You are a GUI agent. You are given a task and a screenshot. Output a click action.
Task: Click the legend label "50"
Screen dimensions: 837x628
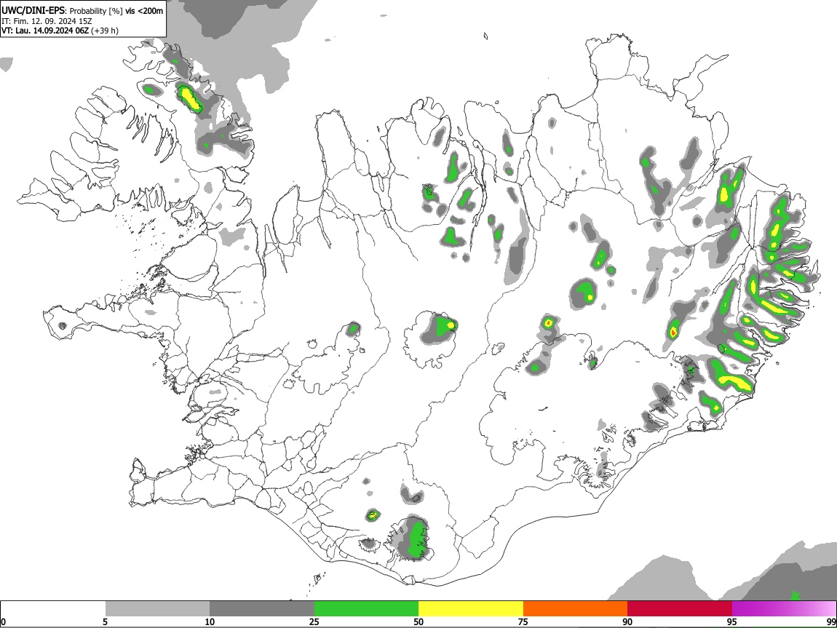pos(418,621)
